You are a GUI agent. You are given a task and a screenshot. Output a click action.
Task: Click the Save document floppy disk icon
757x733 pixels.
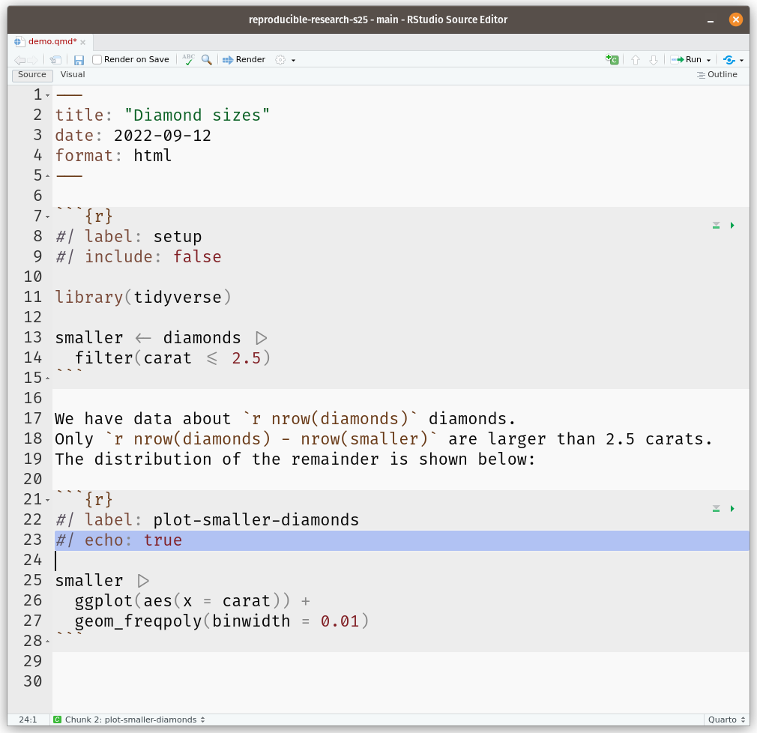click(x=79, y=60)
